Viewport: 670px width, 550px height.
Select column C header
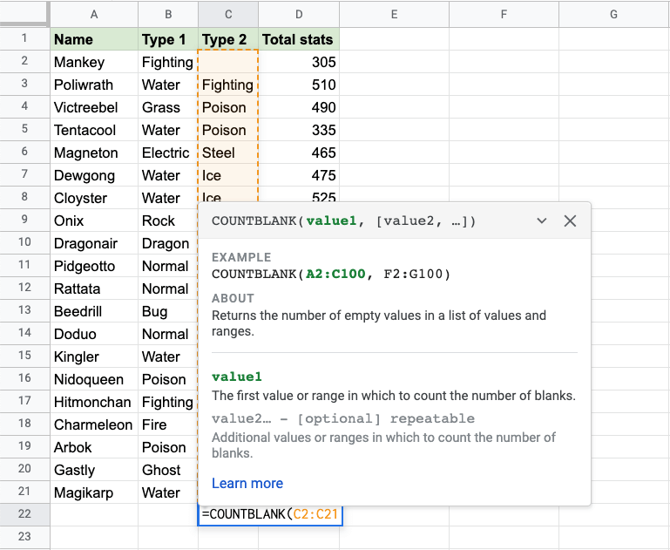(x=228, y=14)
